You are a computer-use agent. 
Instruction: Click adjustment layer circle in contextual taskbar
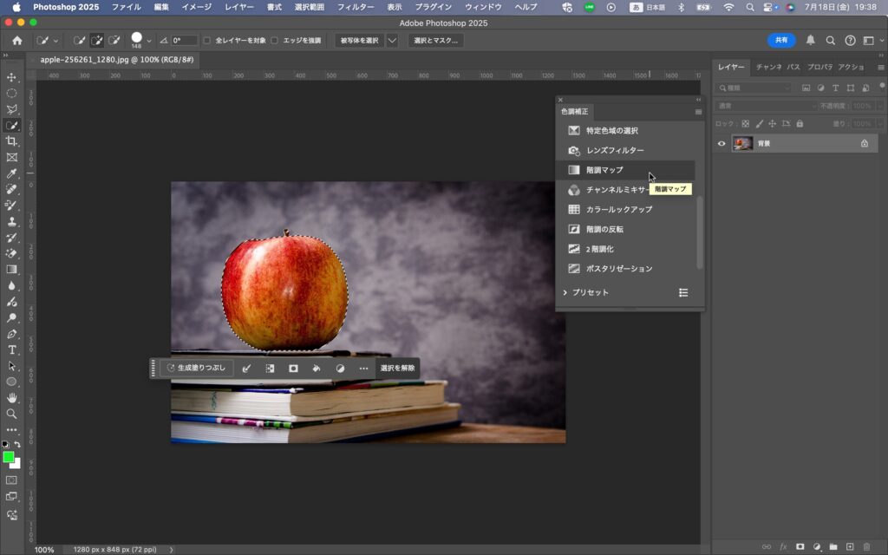340,368
